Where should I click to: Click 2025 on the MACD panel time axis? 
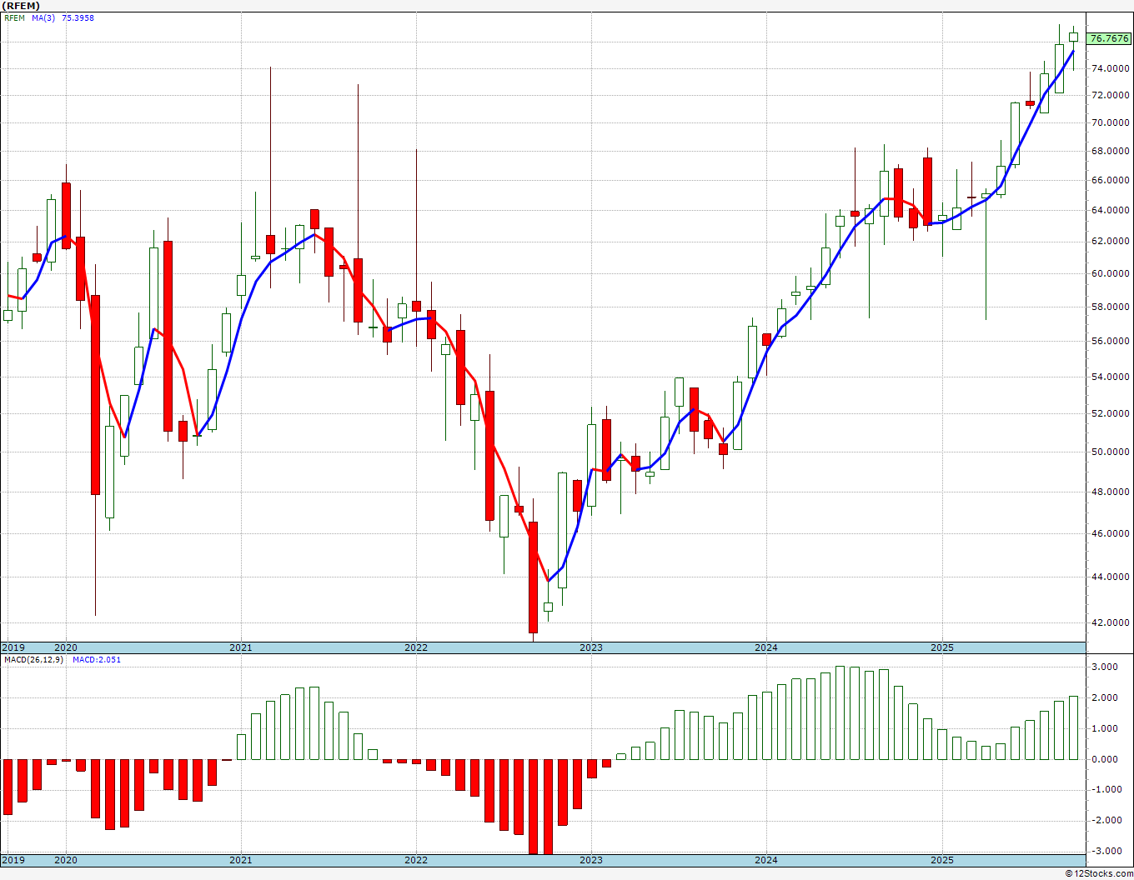[942, 860]
